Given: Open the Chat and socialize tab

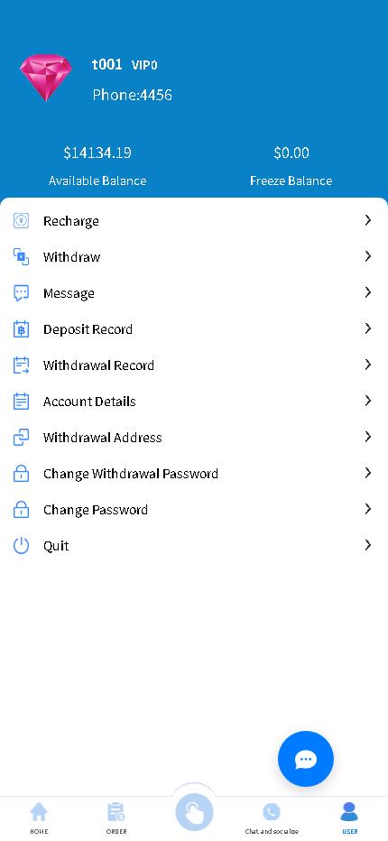Looking at the screenshot, I should [272, 818].
